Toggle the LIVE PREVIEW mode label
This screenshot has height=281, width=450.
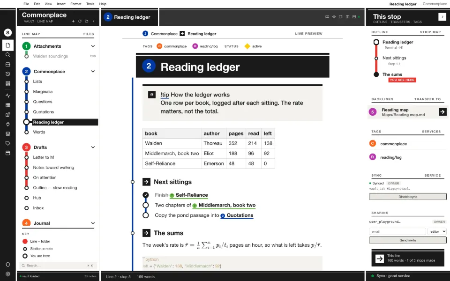tap(308, 34)
